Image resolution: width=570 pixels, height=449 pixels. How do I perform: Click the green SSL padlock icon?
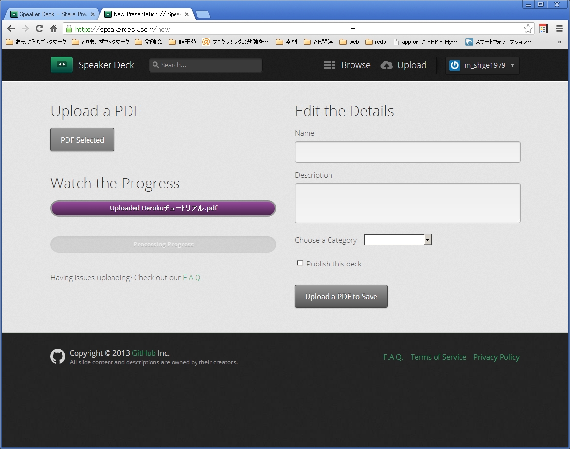point(69,29)
